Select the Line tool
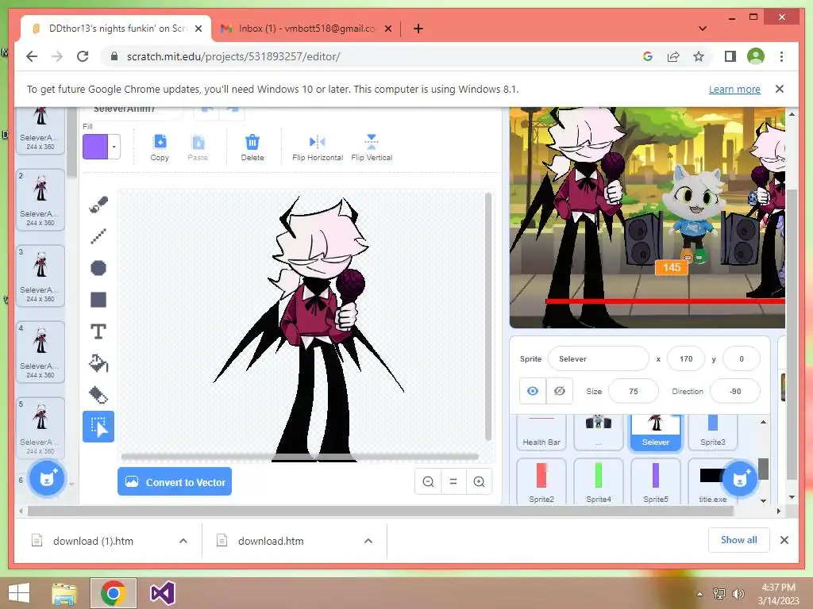The height and width of the screenshot is (609, 813). [x=98, y=236]
